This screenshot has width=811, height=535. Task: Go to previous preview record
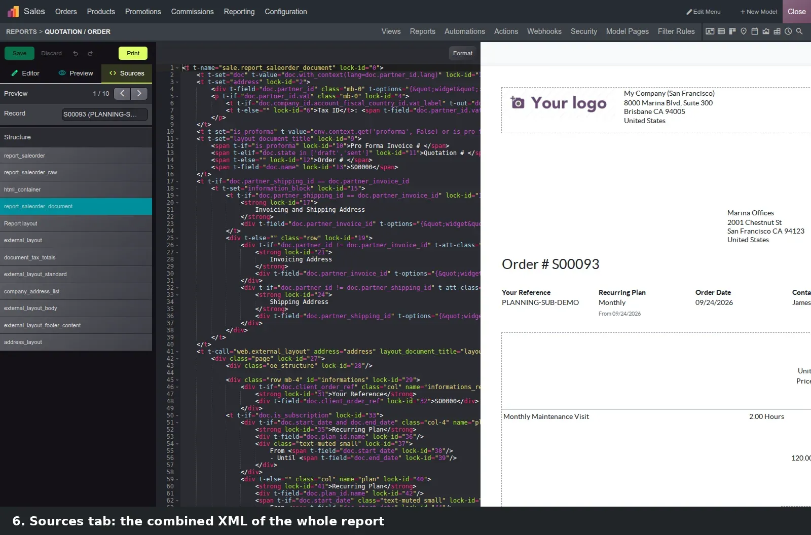(x=122, y=93)
